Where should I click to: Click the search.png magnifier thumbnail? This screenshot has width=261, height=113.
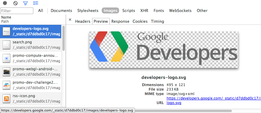7,45
